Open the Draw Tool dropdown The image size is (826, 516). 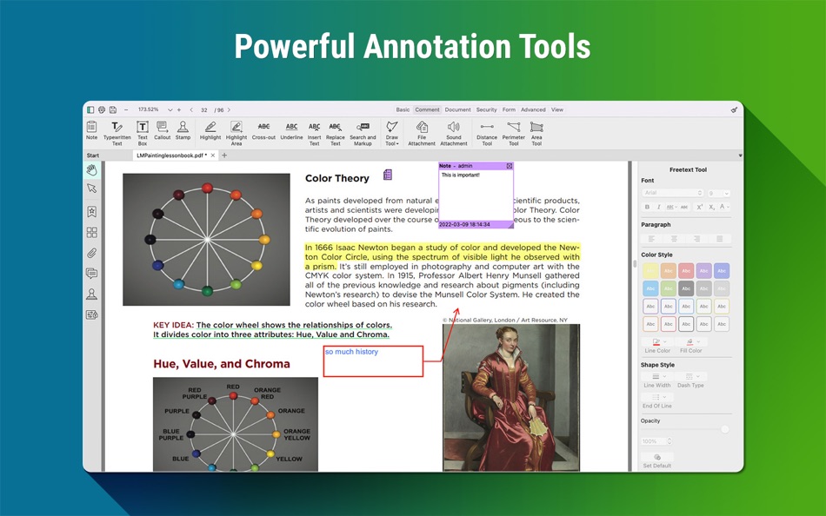pos(392,133)
